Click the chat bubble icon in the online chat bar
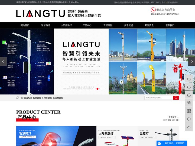The height and width of the screenshot is (146, 195). tap(159, 144)
